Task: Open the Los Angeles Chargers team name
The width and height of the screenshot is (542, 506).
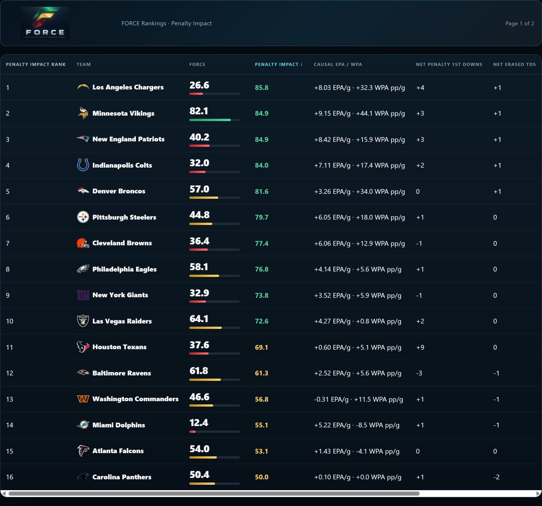Action: coord(128,87)
